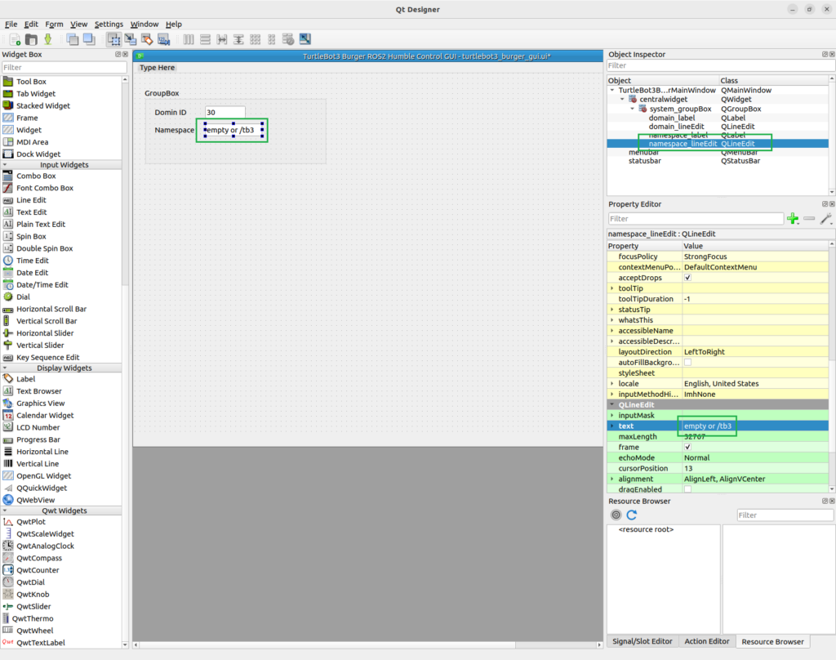Select Line Edit in the Widget Box
The image size is (836, 660).
[32, 200]
